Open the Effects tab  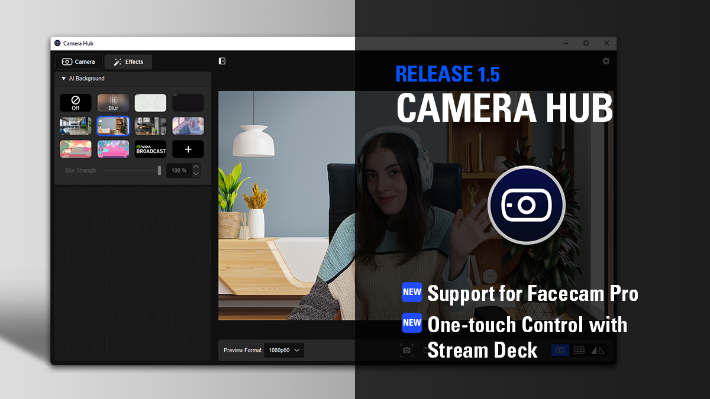(128, 61)
